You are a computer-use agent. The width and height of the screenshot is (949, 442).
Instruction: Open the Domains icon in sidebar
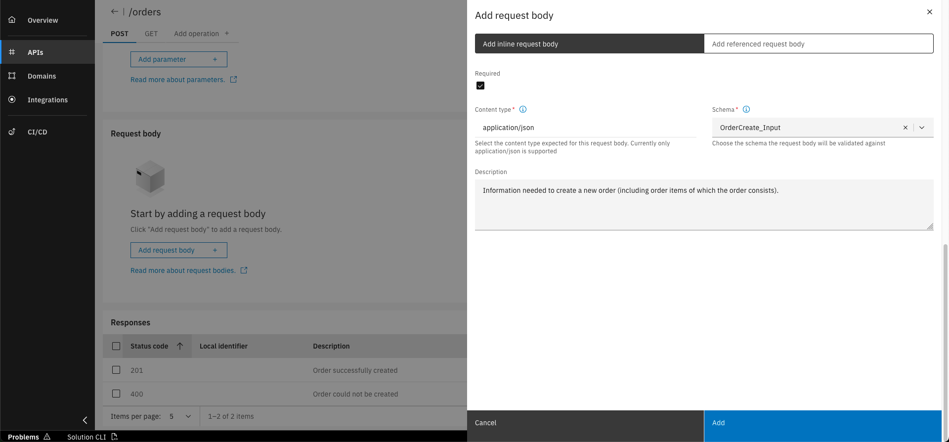(12, 76)
